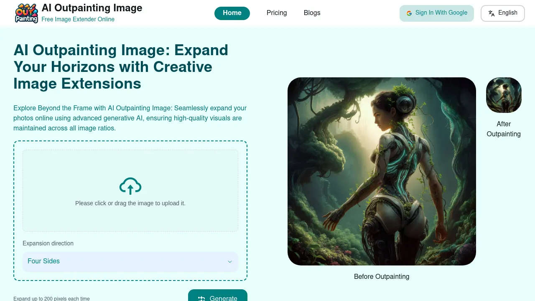This screenshot has width=535, height=301.
Task: Open the Blogs page
Action: coord(312,13)
